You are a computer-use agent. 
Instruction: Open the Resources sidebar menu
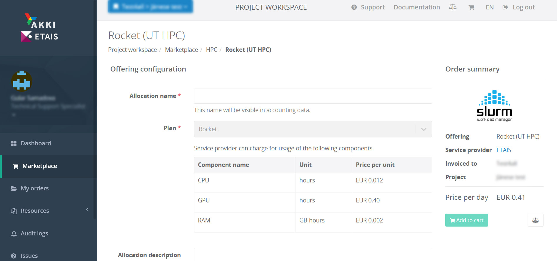tap(49, 211)
